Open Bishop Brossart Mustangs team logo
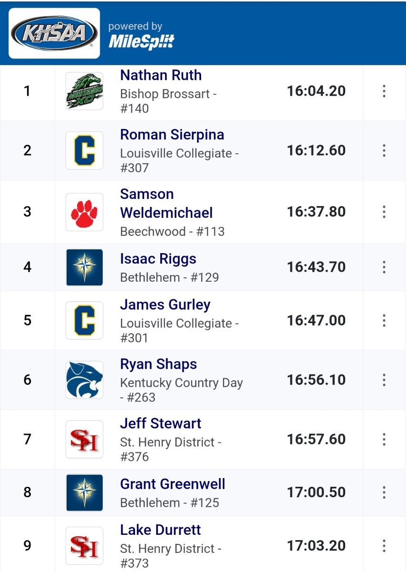This screenshot has width=406, height=571. 84,91
